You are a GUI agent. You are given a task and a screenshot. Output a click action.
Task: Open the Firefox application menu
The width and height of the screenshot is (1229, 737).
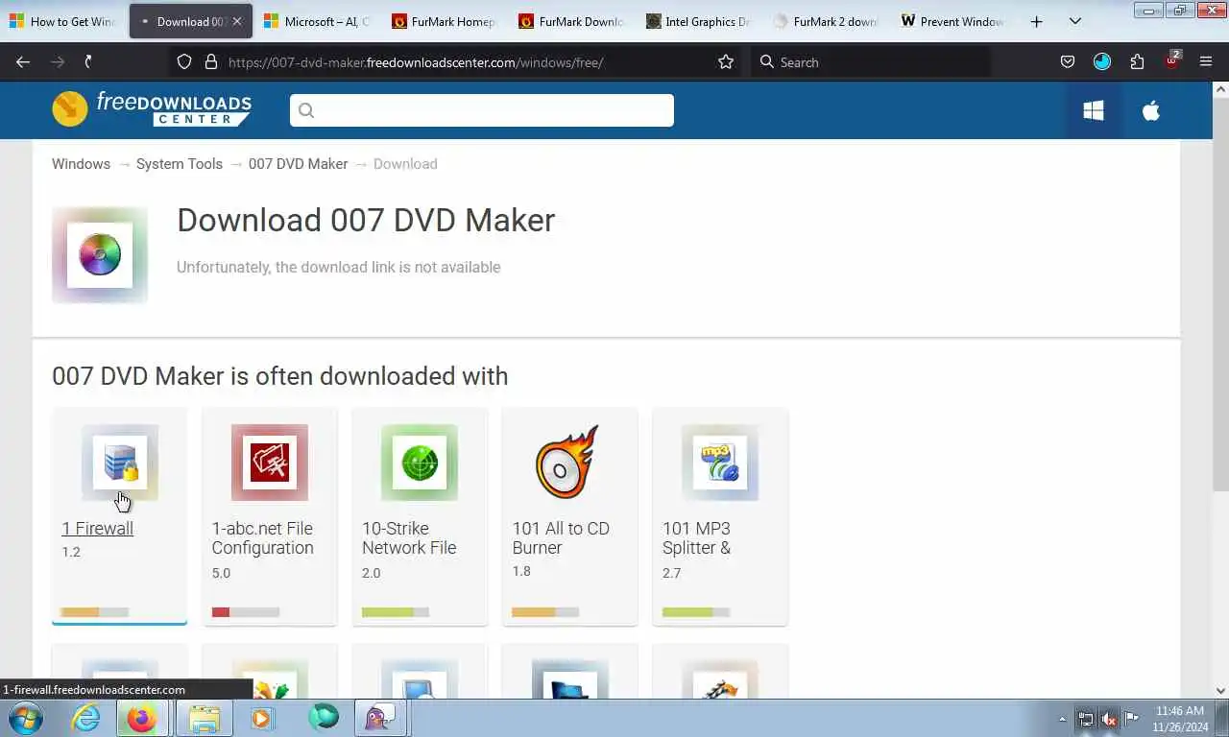(1206, 61)
